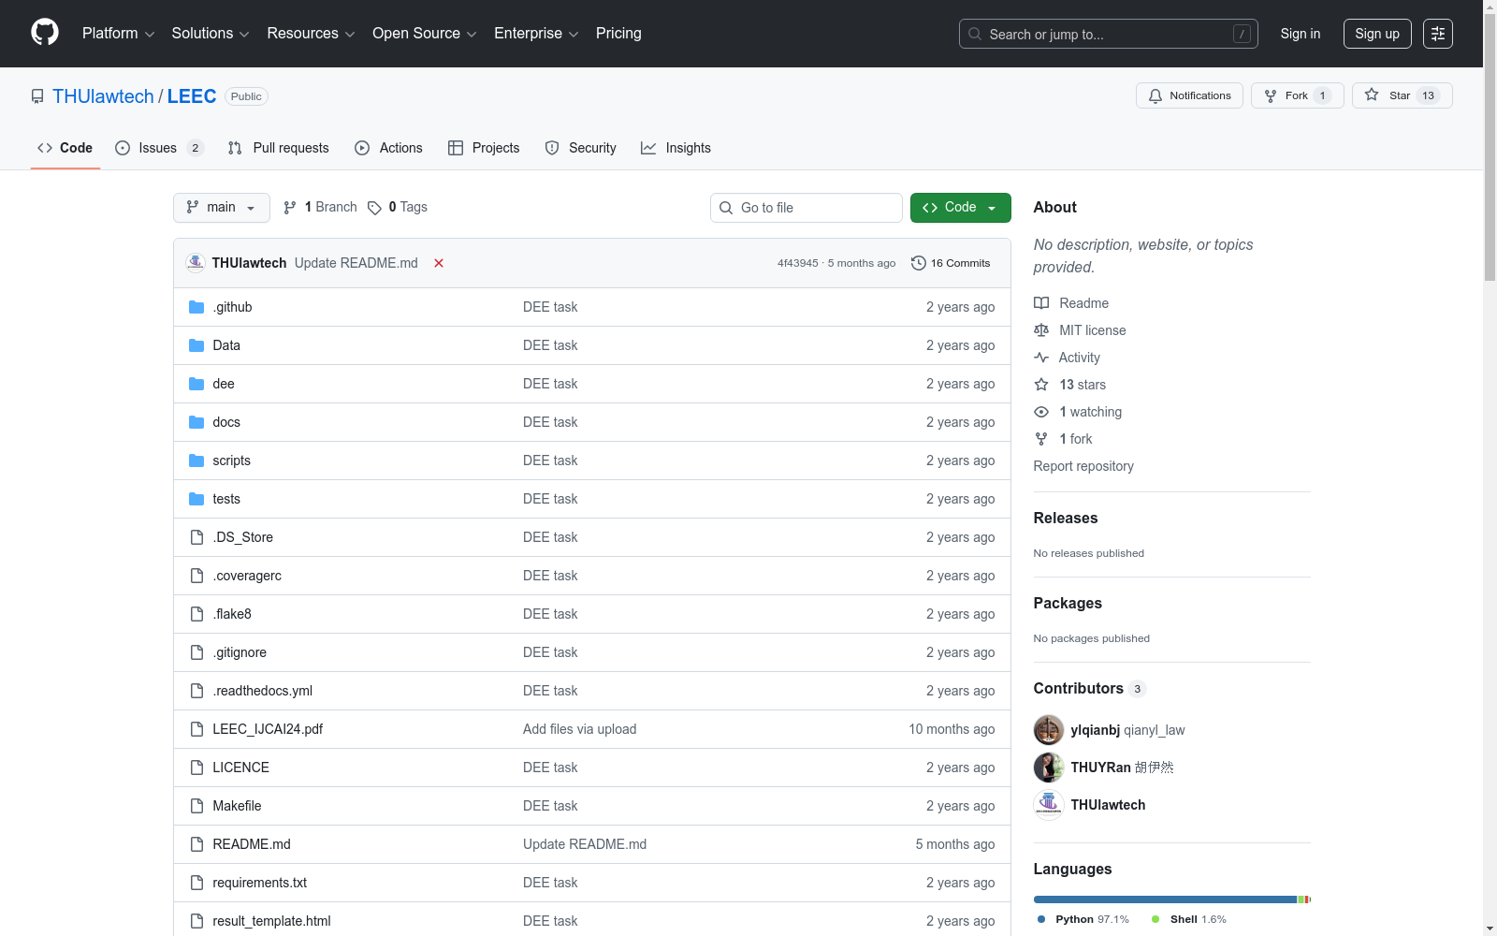Click the Readme book icon
The width and height of the screenshot is (1497, 936).
(x=1041, y=303)
